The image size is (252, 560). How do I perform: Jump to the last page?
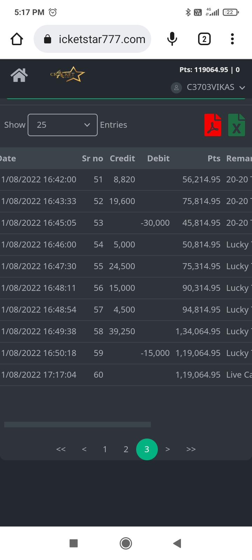point(191,449)
